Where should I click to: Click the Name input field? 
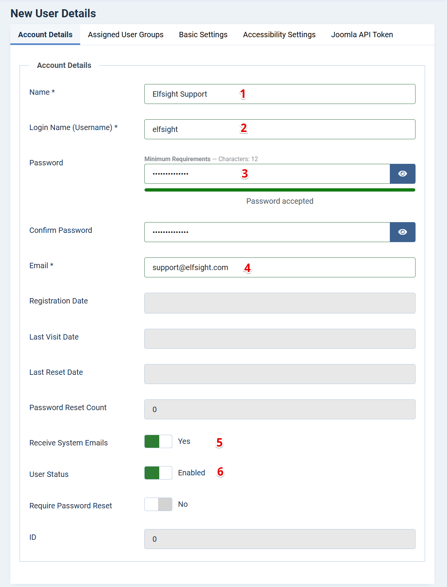[x=280, y=94]
